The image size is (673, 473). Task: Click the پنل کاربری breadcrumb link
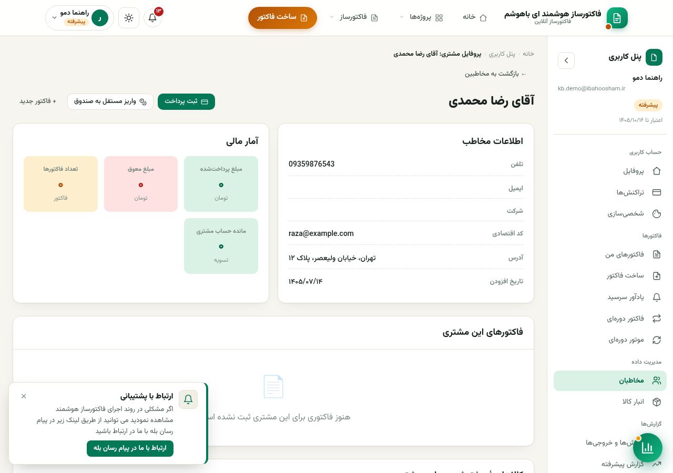(x=502, y=54)
